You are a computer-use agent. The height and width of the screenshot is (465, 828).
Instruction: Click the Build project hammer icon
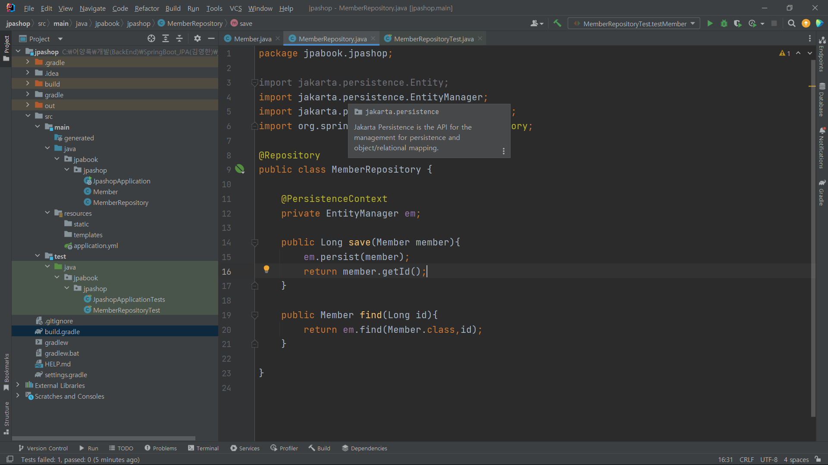(x=557, y=24)
